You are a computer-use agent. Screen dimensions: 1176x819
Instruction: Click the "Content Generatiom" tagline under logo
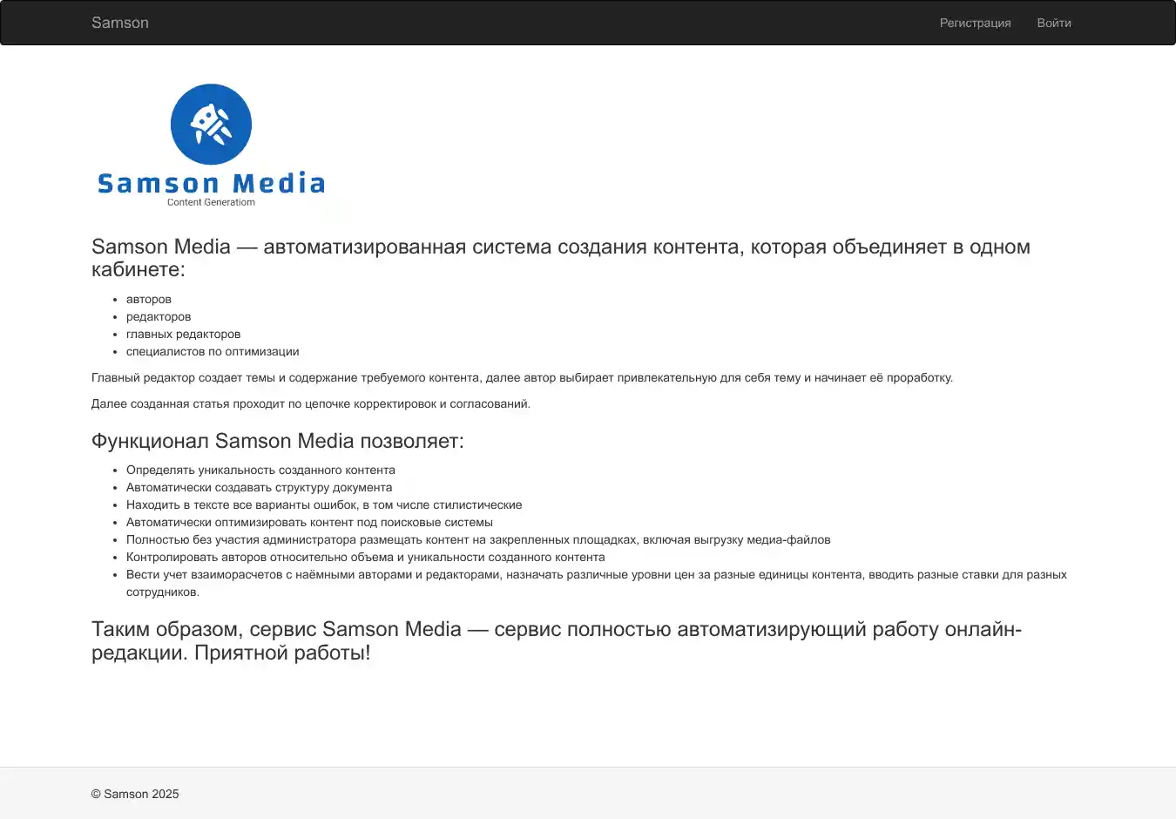pyautogui.click(x=211, y=202)
